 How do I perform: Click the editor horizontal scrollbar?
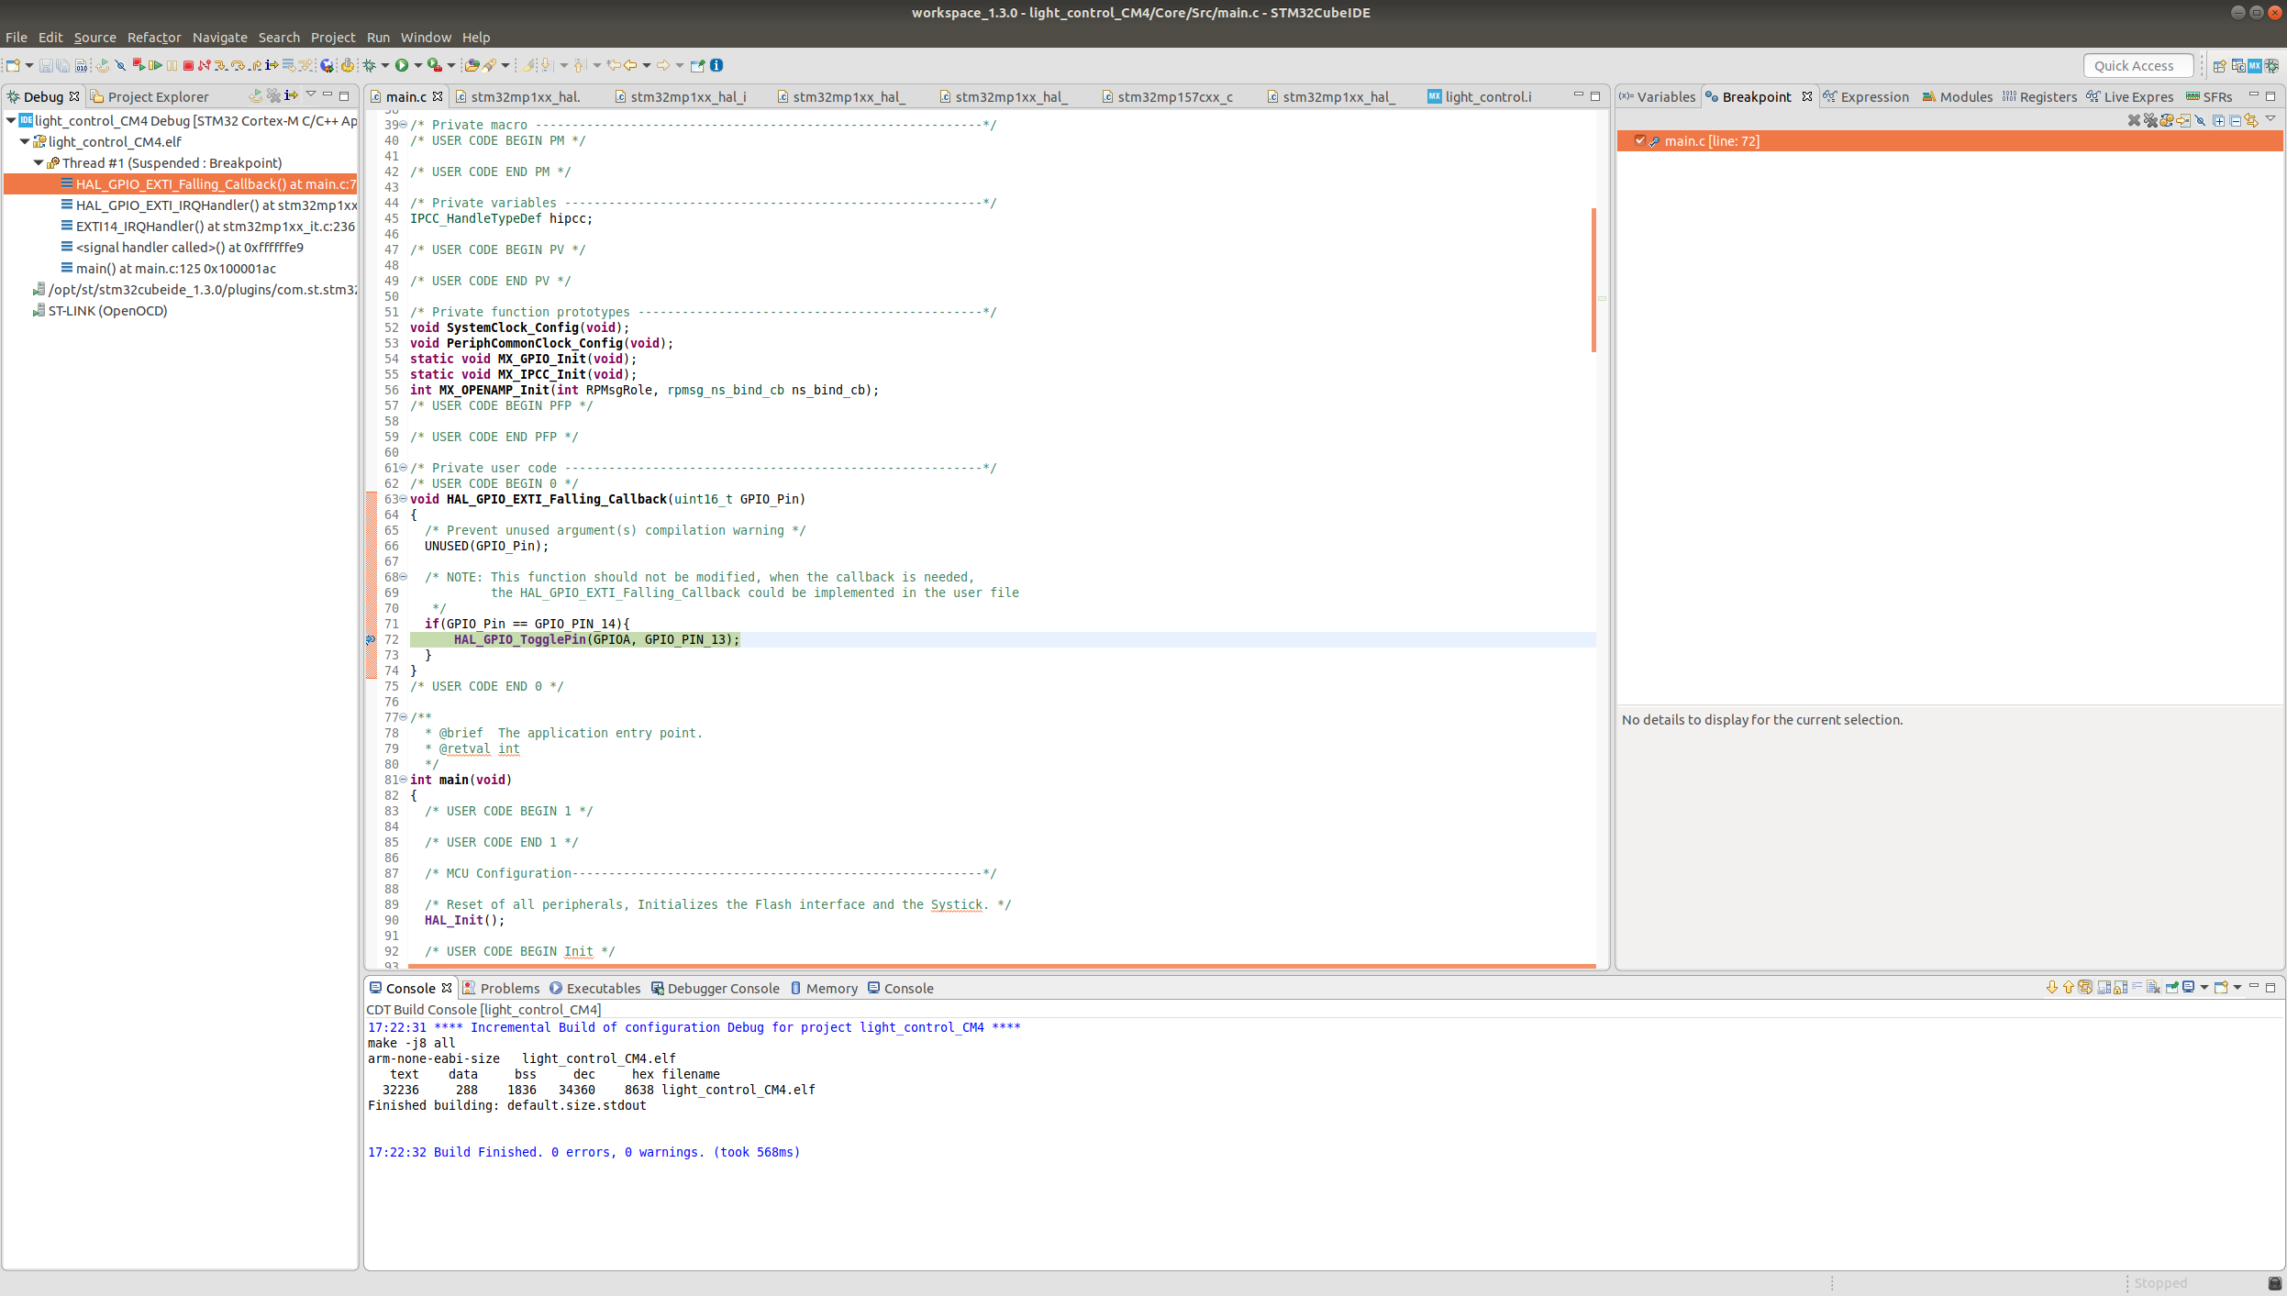(x=1002, y=966)
